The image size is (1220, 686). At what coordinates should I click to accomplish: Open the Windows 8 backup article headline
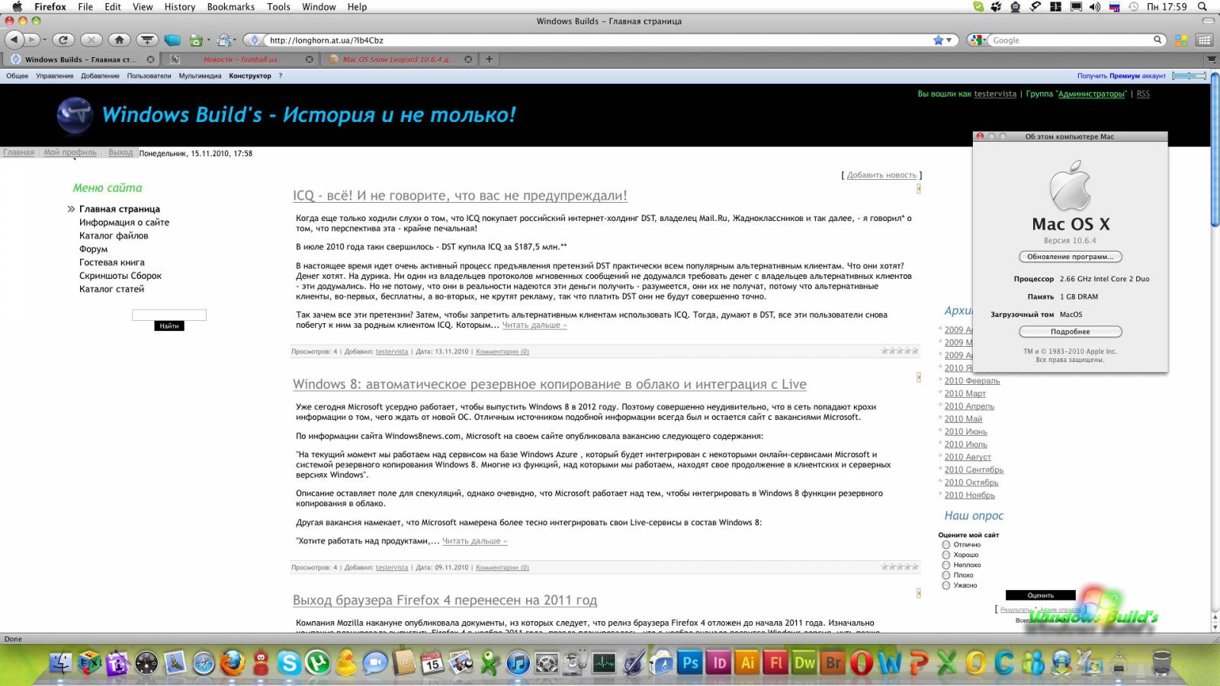click(550, 385)
